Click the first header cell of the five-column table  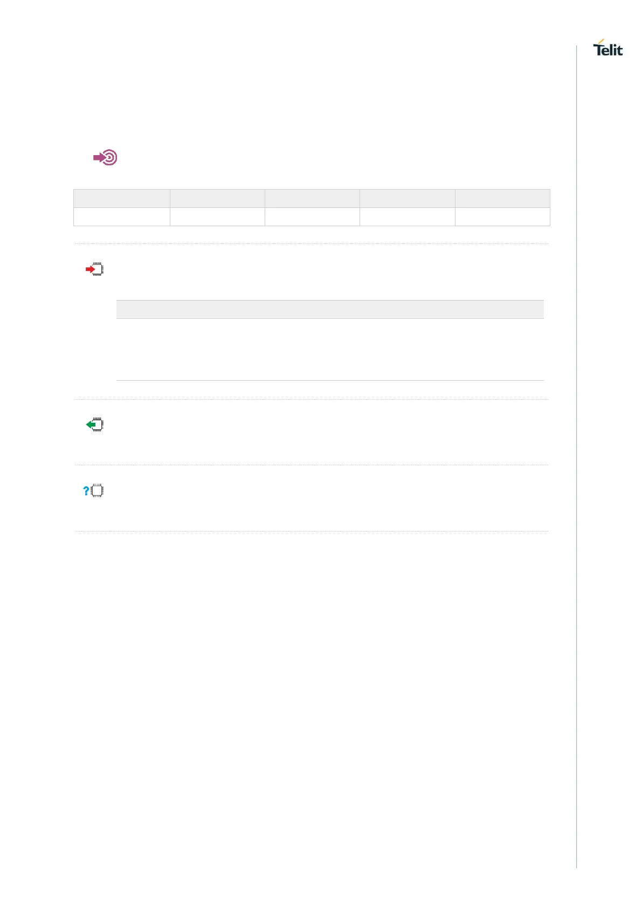[122, 198]
